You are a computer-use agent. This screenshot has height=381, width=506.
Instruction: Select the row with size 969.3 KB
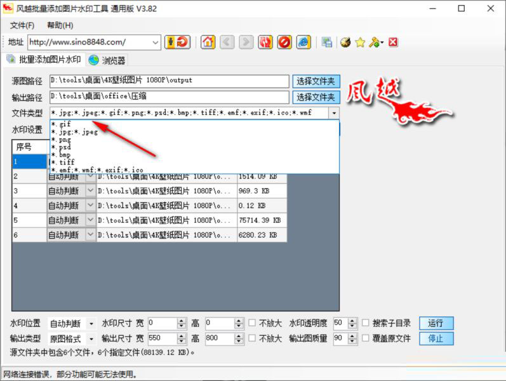149,191
